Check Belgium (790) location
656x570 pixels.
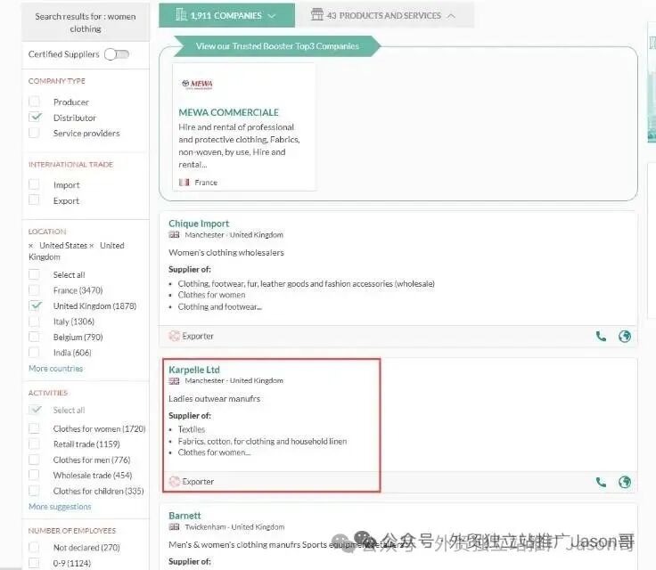coord(34,337)
